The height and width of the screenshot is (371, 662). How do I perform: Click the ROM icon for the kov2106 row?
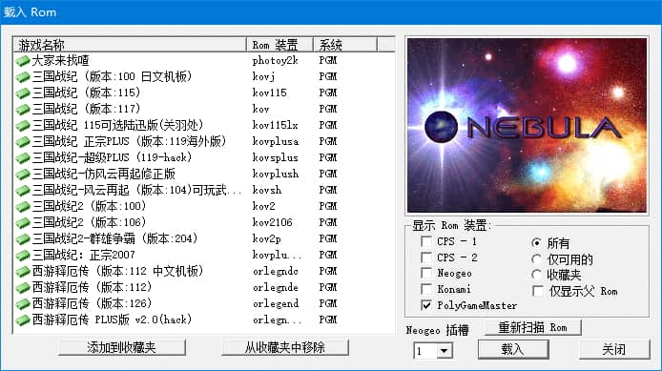click(x=23, y=223)
